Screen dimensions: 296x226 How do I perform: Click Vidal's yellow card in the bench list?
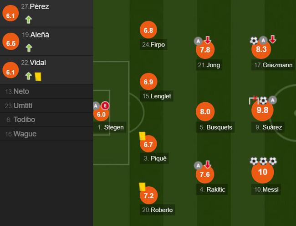[38, 77]
